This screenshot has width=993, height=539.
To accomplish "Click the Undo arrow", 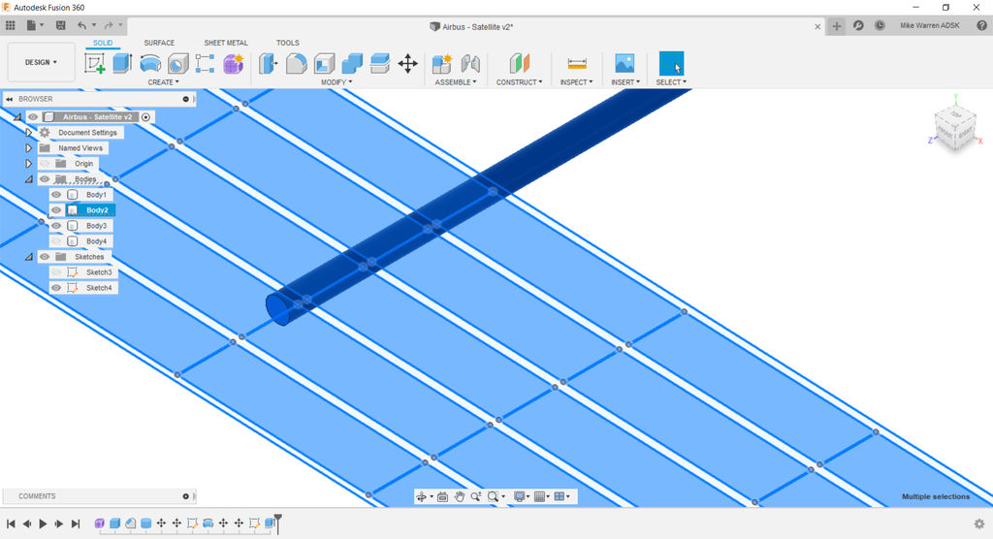I will [x=81, y=25].
